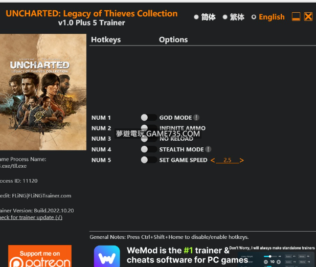Click the Patreon support logo
Viewport: 316px width, 267px height.
click(40, 256)
